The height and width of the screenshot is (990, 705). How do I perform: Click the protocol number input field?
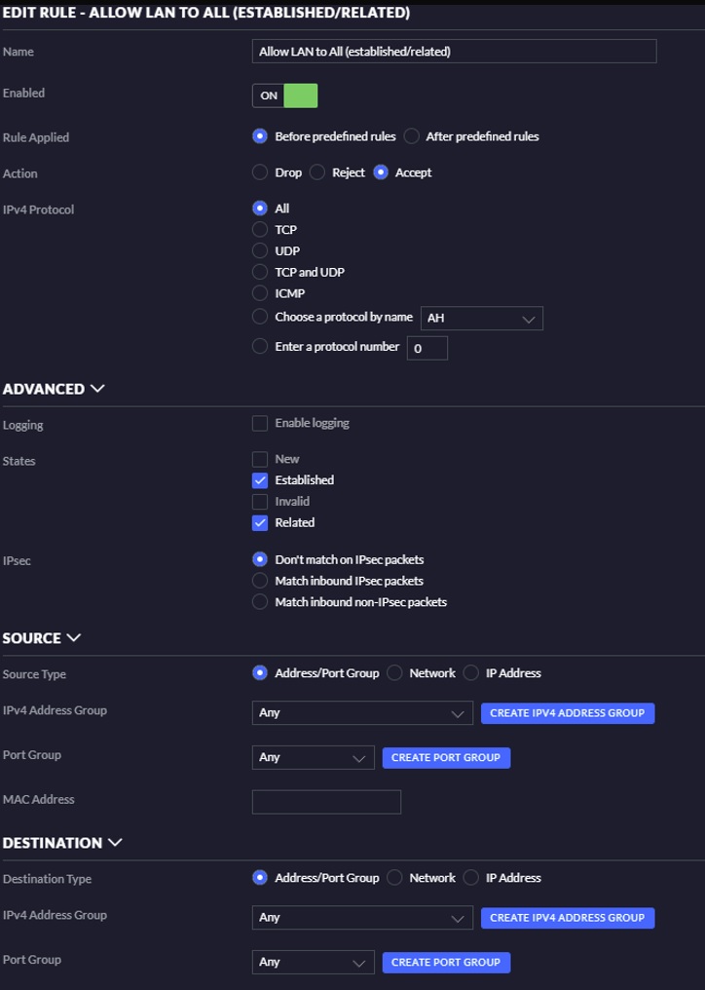[x=427, y=348]
